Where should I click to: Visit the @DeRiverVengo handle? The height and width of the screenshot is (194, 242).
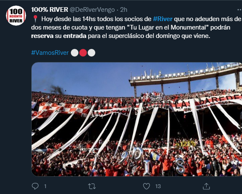point(92,10)
